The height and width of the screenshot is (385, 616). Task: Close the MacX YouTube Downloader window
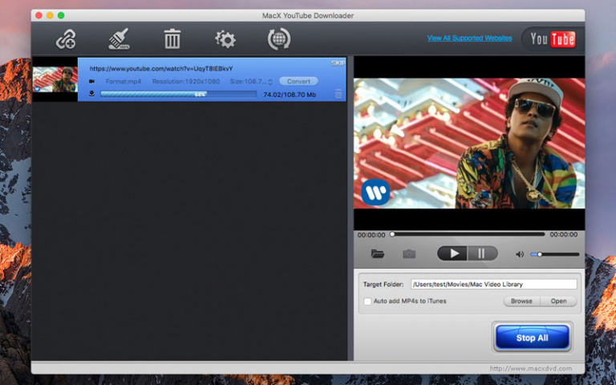point(38,15)
